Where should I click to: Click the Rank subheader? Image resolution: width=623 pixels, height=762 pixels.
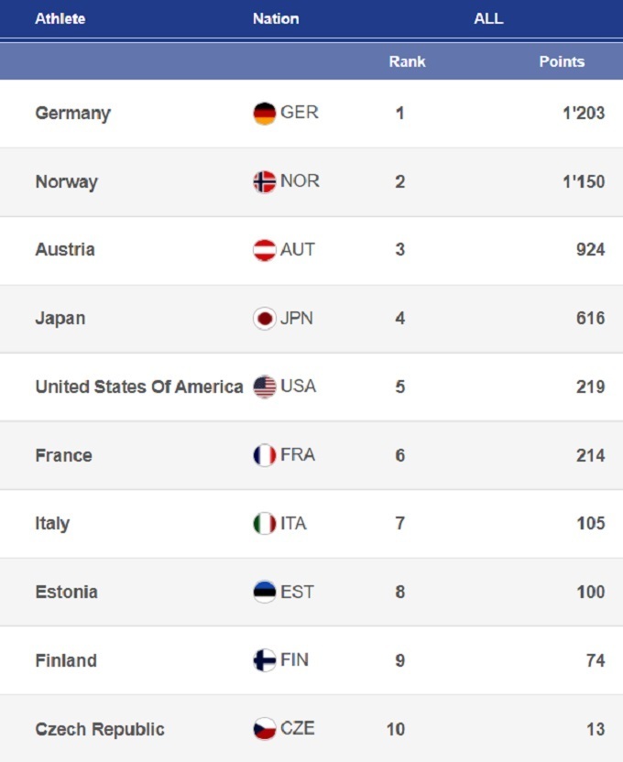(407, 61)
